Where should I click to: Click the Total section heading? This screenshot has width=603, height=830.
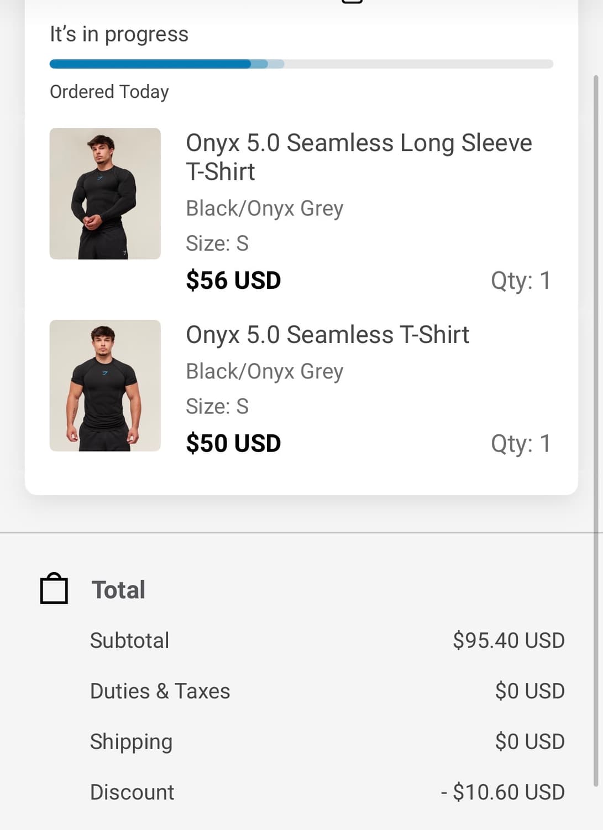(x=118, y=590)
